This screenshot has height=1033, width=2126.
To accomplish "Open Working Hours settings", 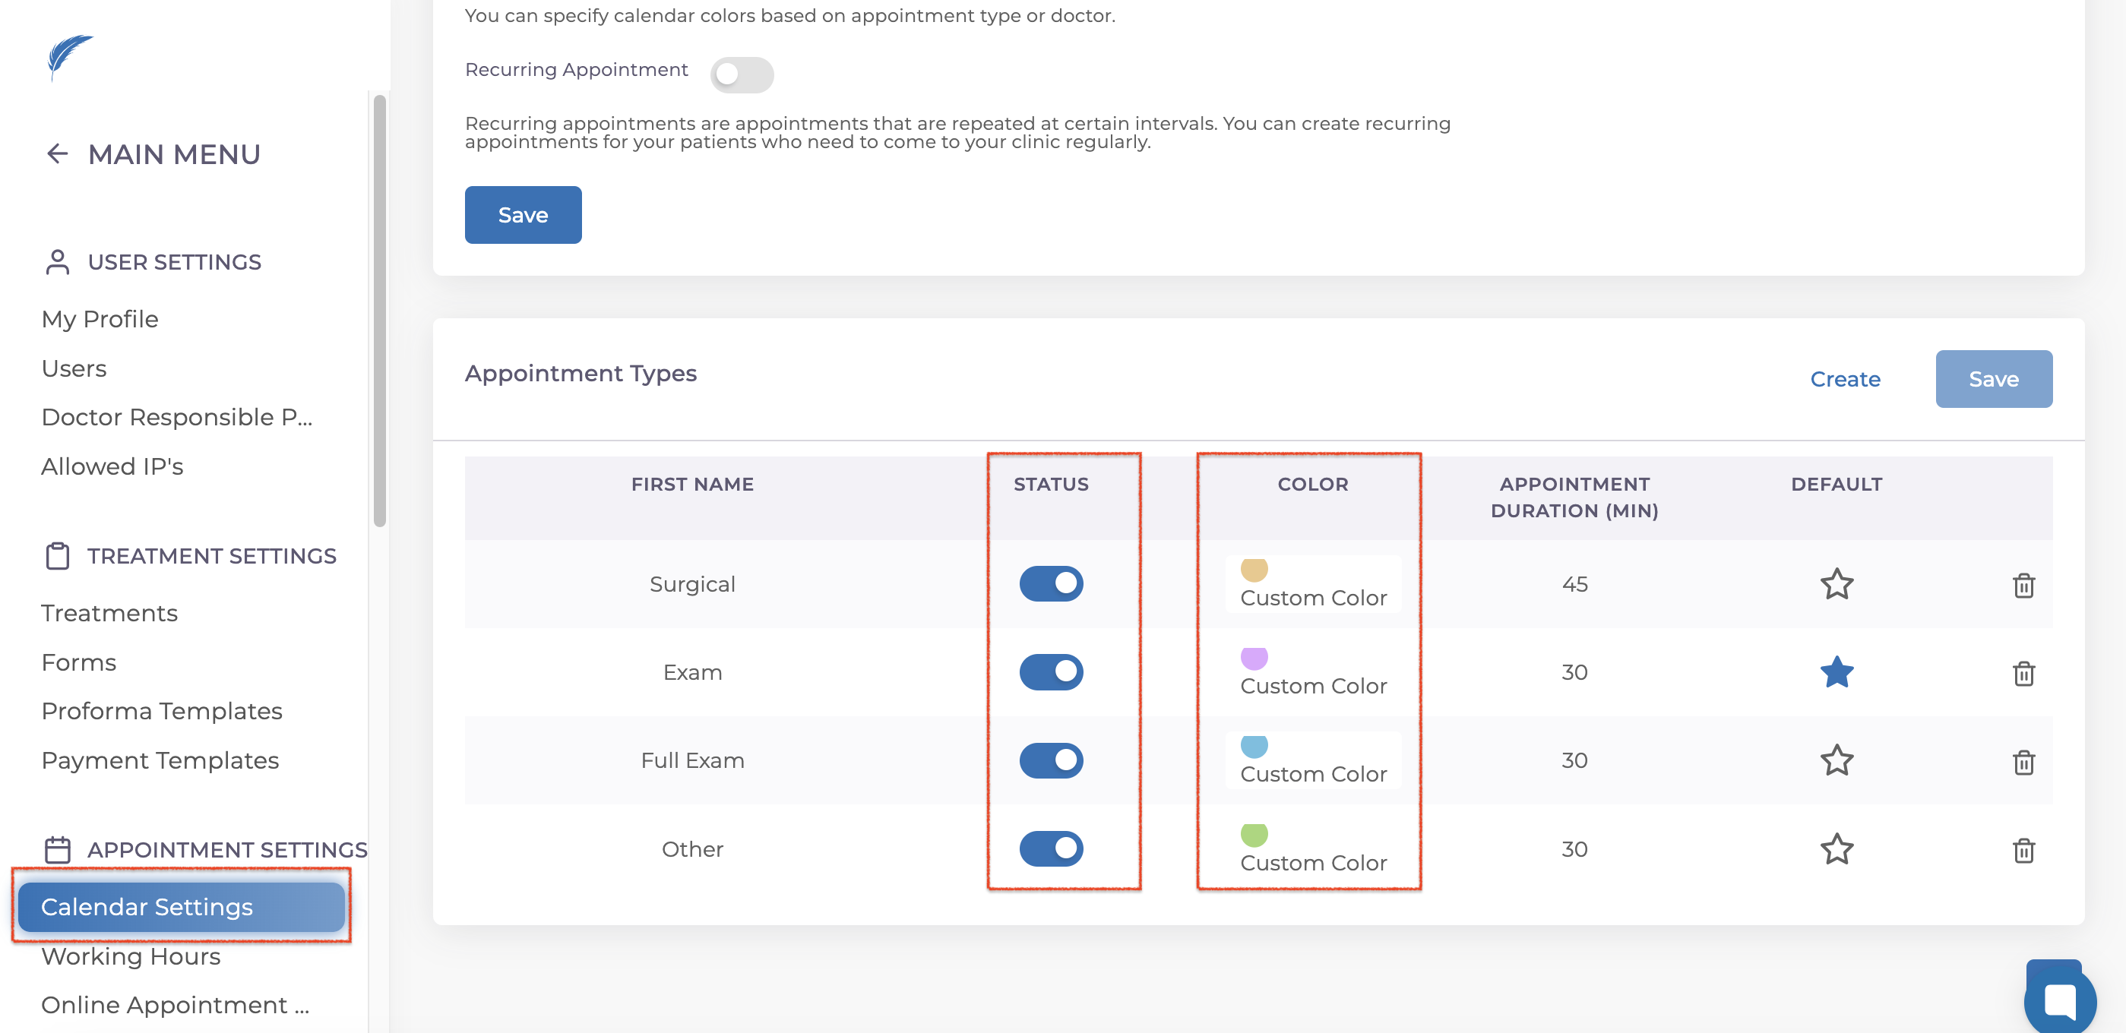I will click(131, 956).
